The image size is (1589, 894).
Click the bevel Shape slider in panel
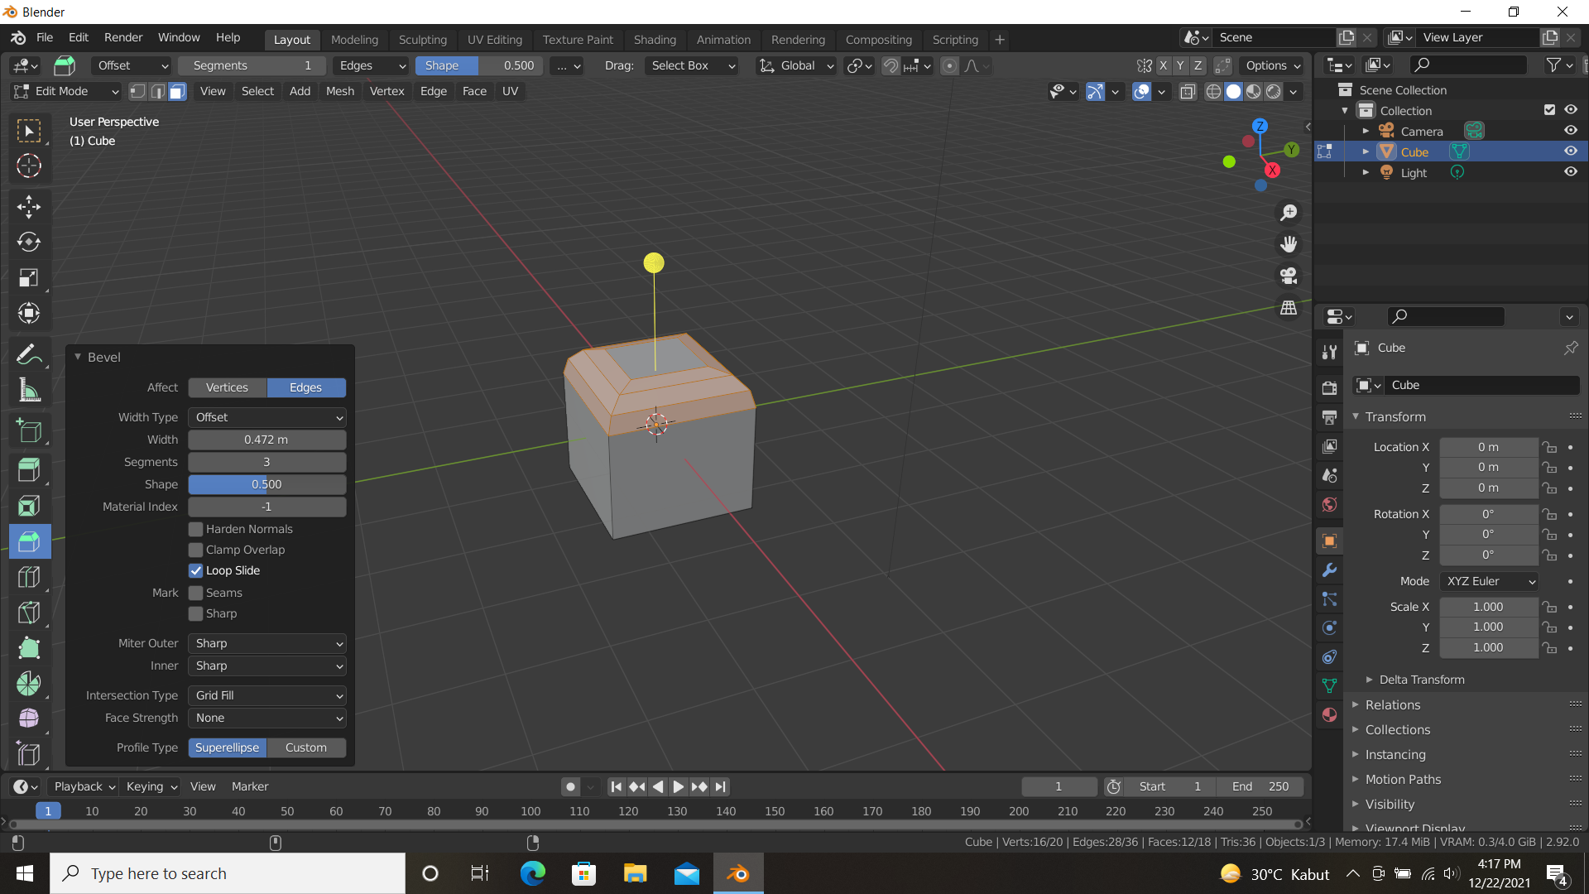267,484
